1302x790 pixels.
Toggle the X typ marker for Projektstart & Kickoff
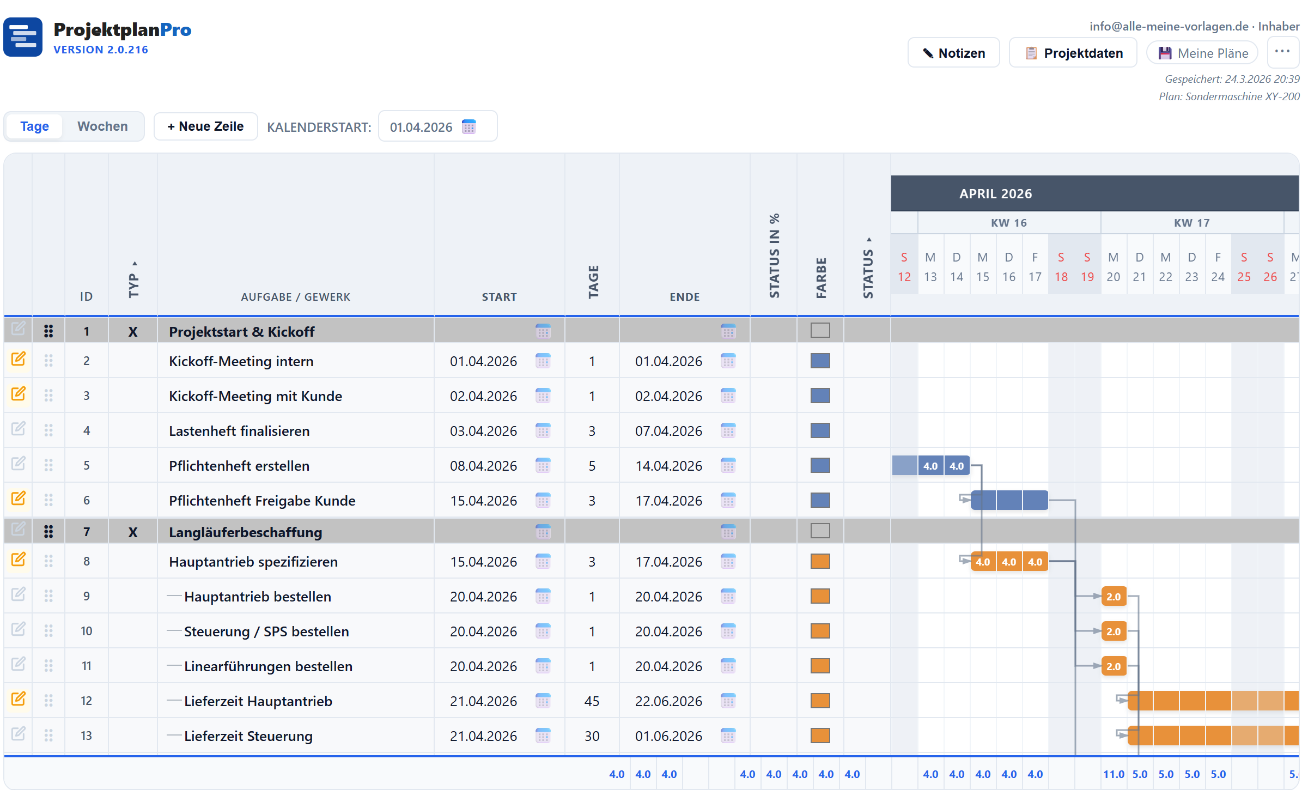[x=132, y=331]
